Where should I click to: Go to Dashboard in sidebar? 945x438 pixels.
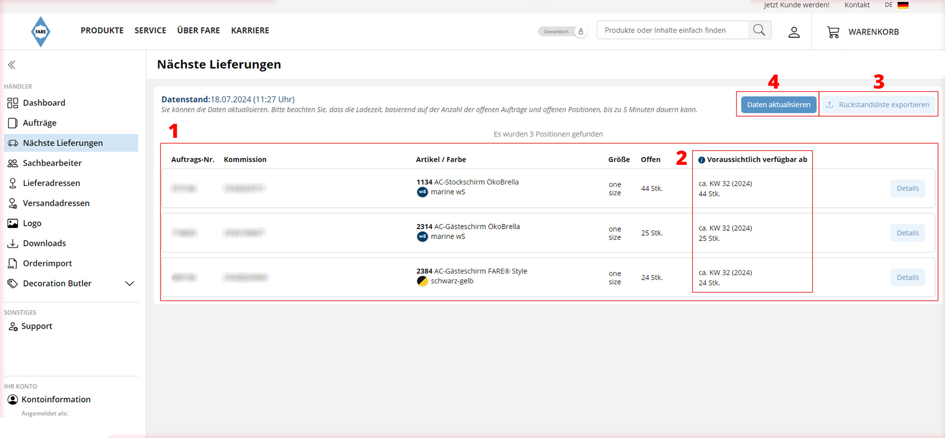tap(71, 103)
